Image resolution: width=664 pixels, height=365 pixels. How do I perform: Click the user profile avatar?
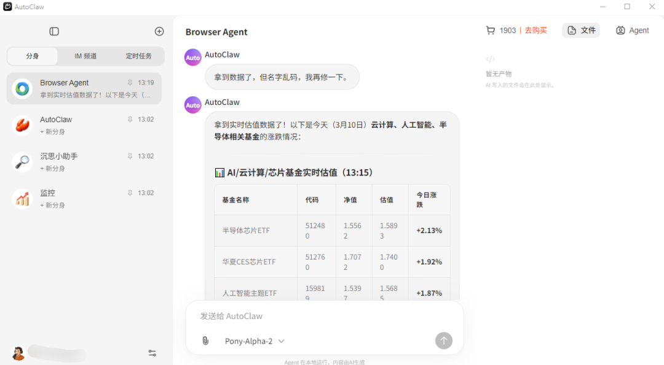coord(18,353)
